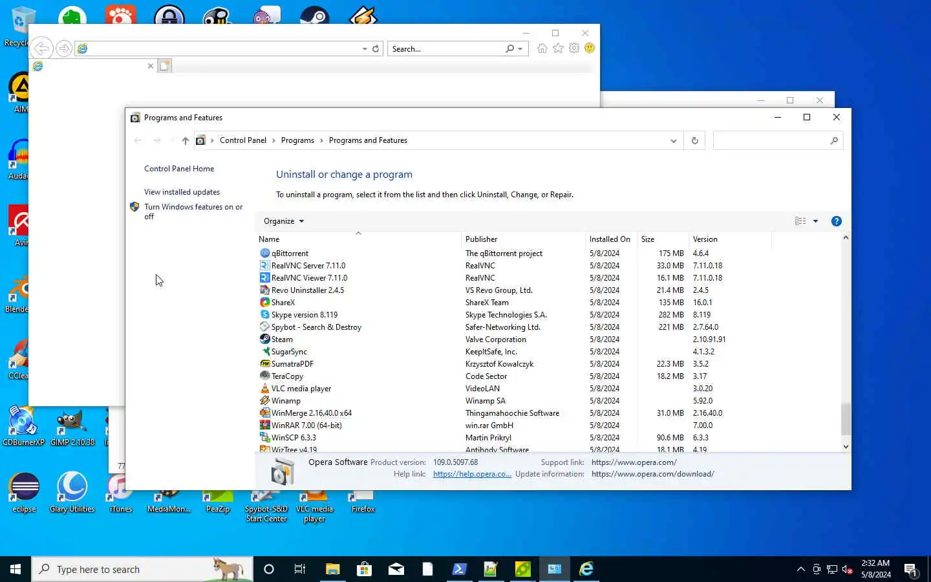Click Control Panel in the breadcrumb path
The width and height of the screenshot is (931, 582).
click(243, 140)
